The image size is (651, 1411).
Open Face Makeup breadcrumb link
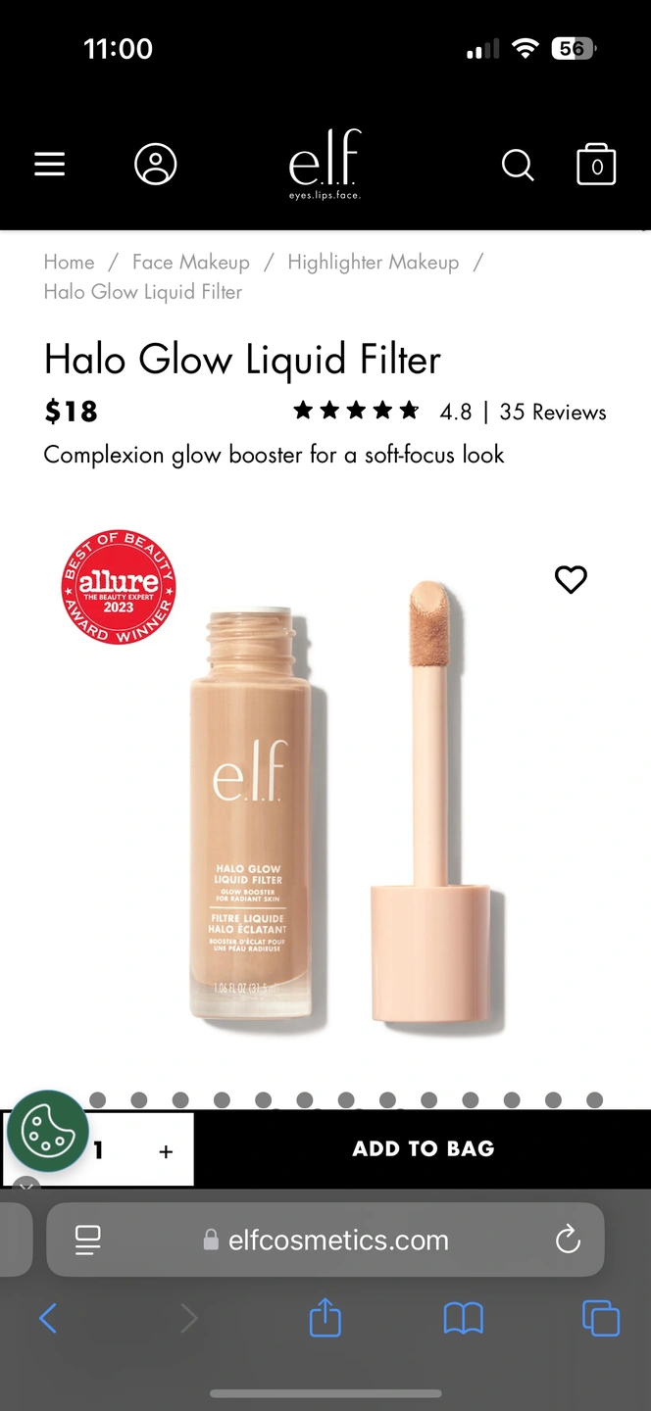click(x=191, y=263)
